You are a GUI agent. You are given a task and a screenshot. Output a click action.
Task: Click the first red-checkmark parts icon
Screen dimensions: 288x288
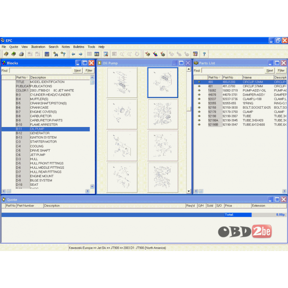pyautogui.click(x=147, y=54)
